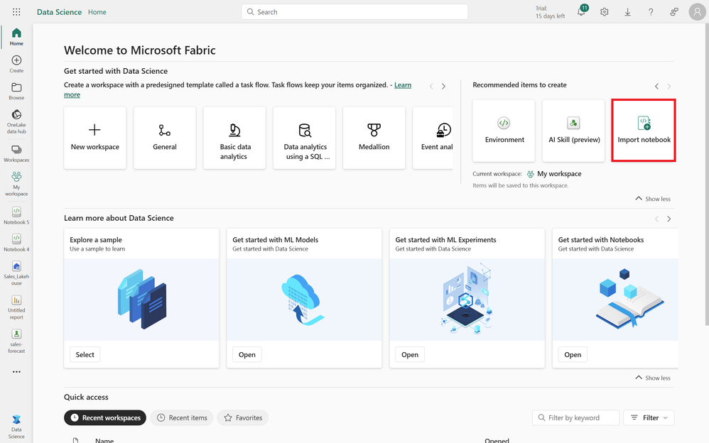Switch to Favorites tab
Viewport: 709px width, 443px height.
click(243, 417)
